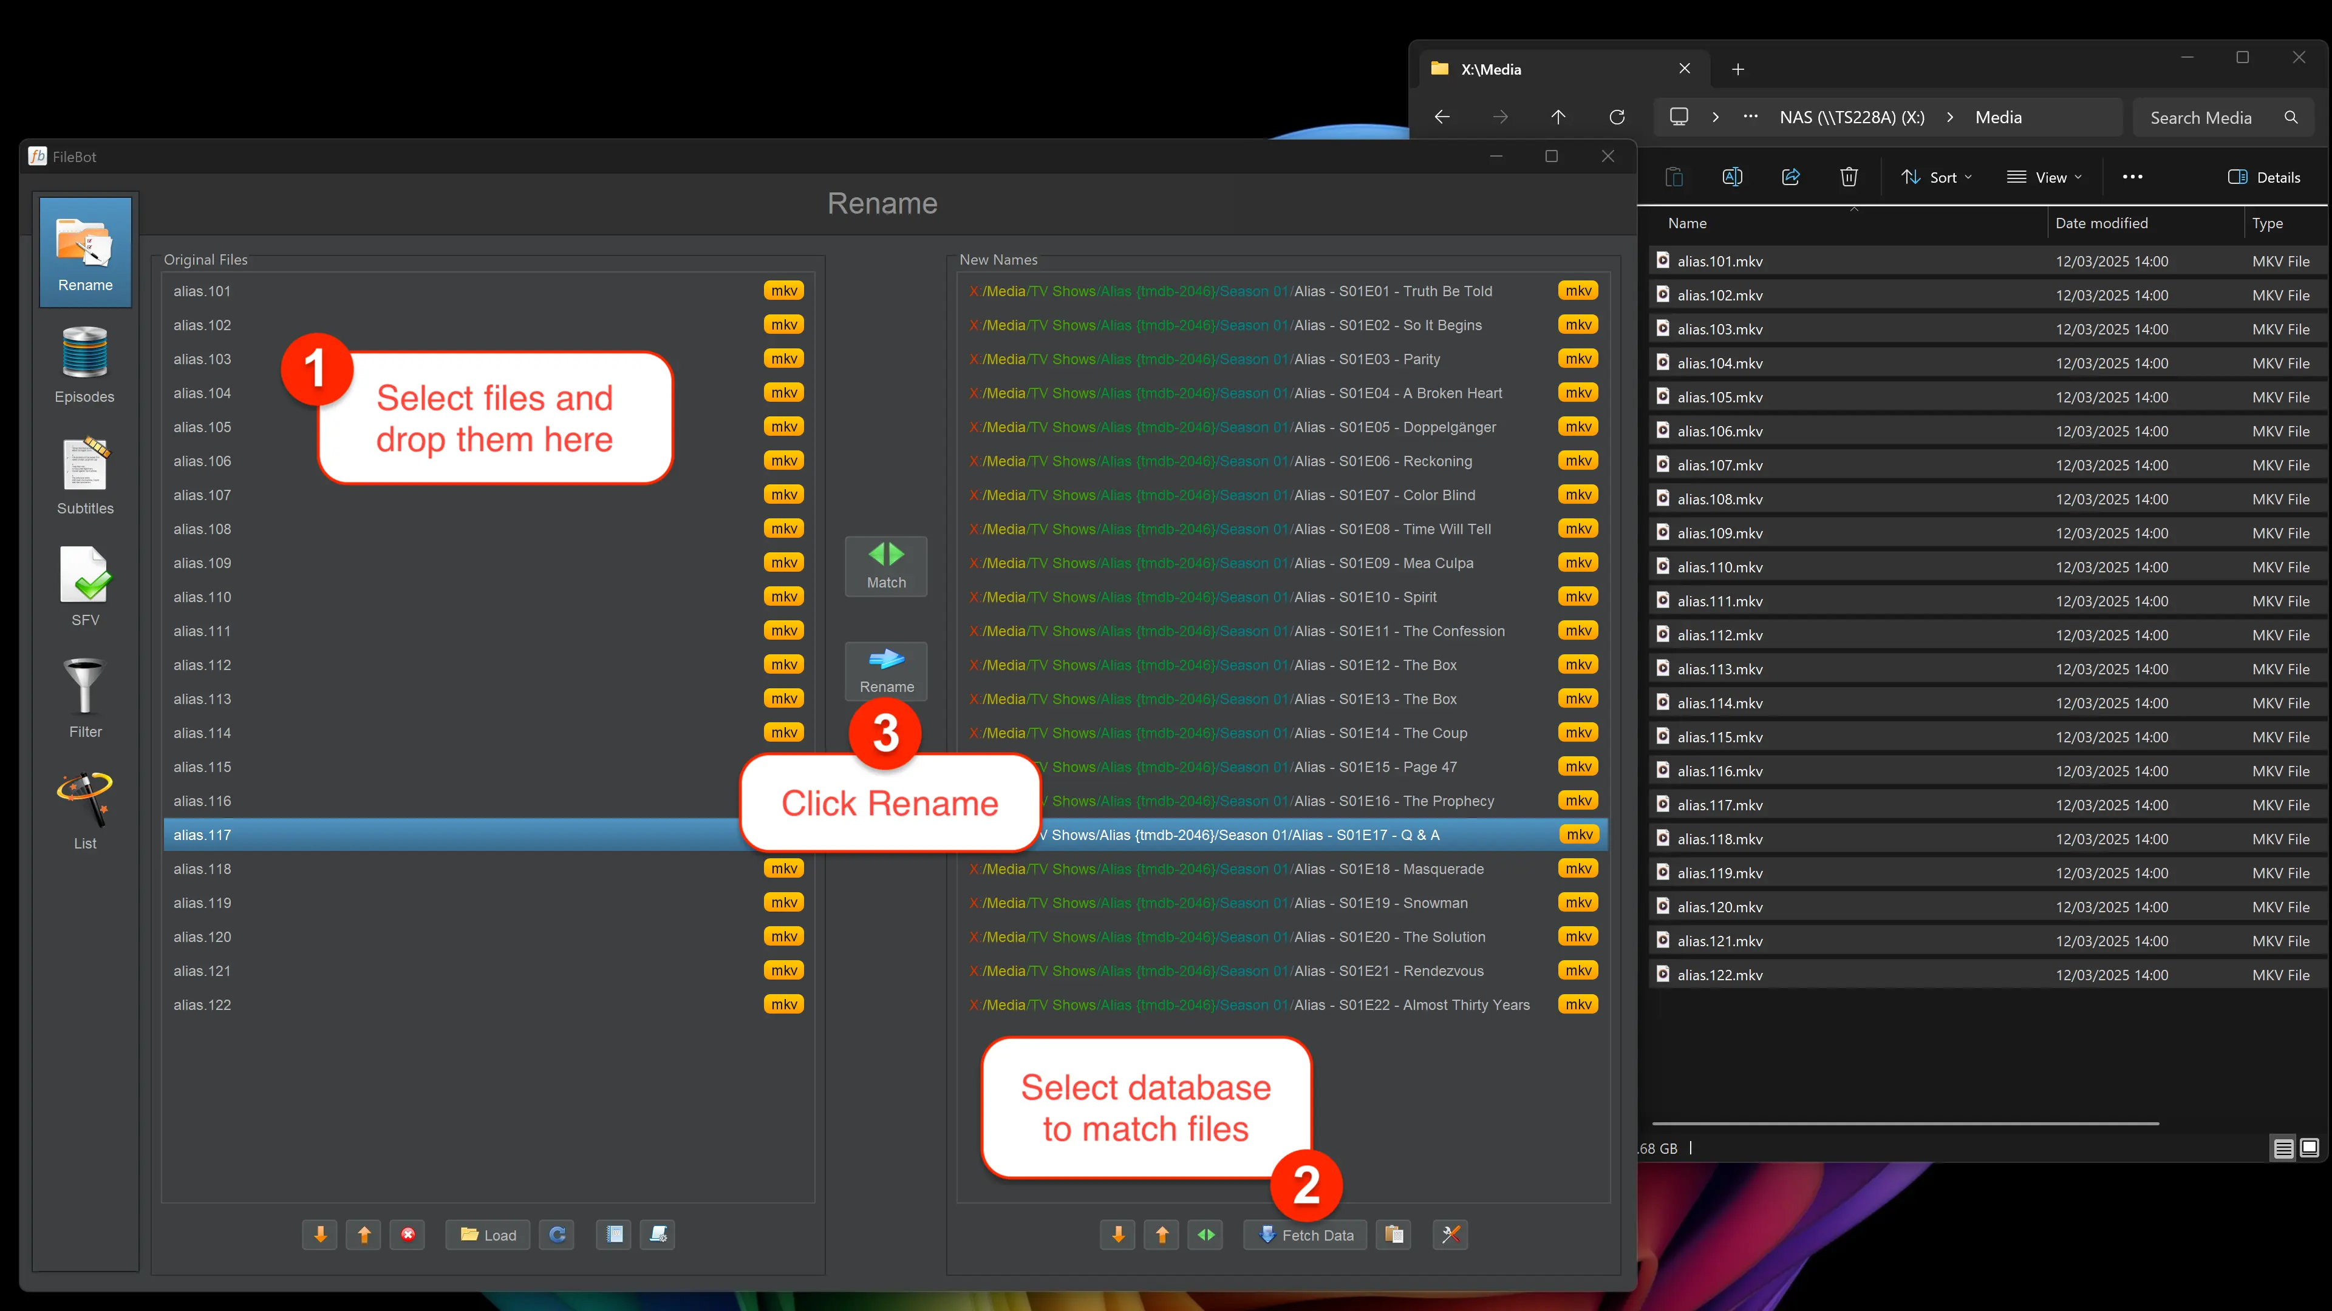Click the Rename arrow button in center
This screenshot has height=1311, width=2332.
[885, 671]
